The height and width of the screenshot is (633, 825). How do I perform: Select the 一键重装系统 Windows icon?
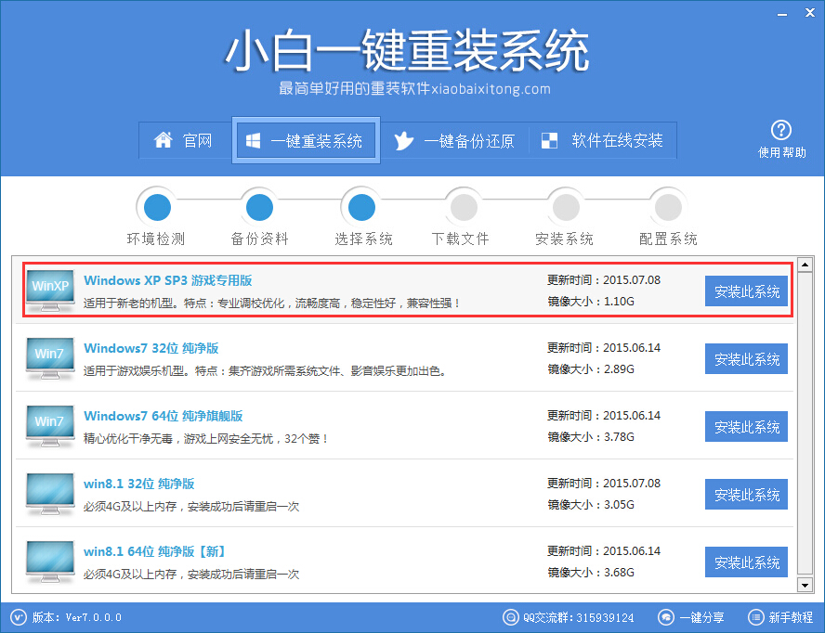252,140
